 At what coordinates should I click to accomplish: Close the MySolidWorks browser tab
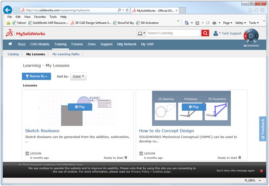click(x=176, y=11)
